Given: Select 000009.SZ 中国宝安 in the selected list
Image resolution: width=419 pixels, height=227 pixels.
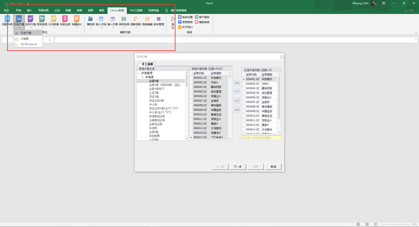Looking at the screenshot, I should (259, 111).
